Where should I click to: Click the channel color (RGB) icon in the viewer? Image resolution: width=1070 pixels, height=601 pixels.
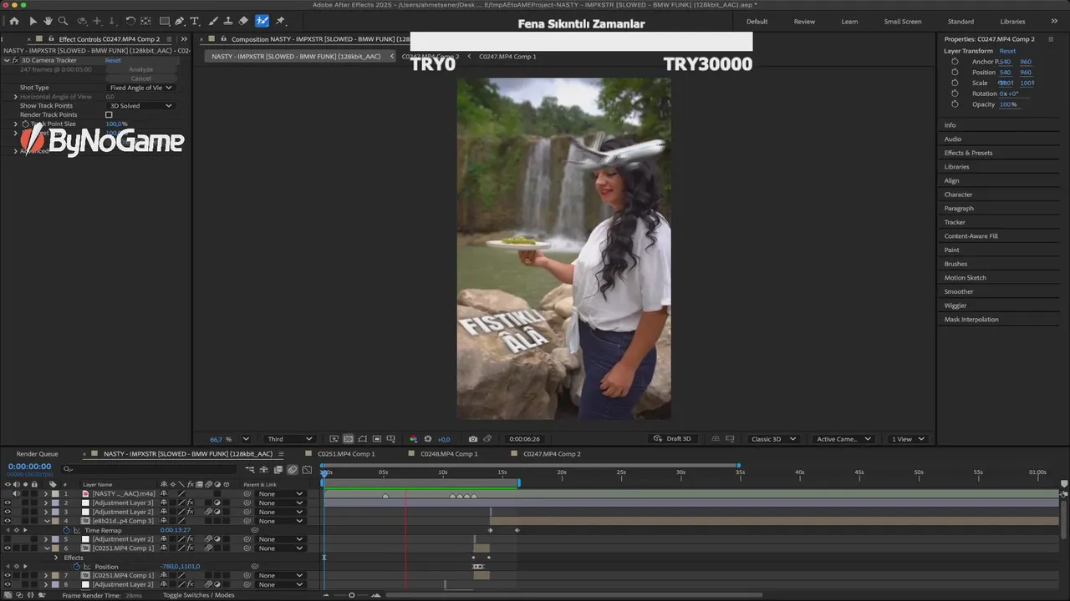pos(413,439)
